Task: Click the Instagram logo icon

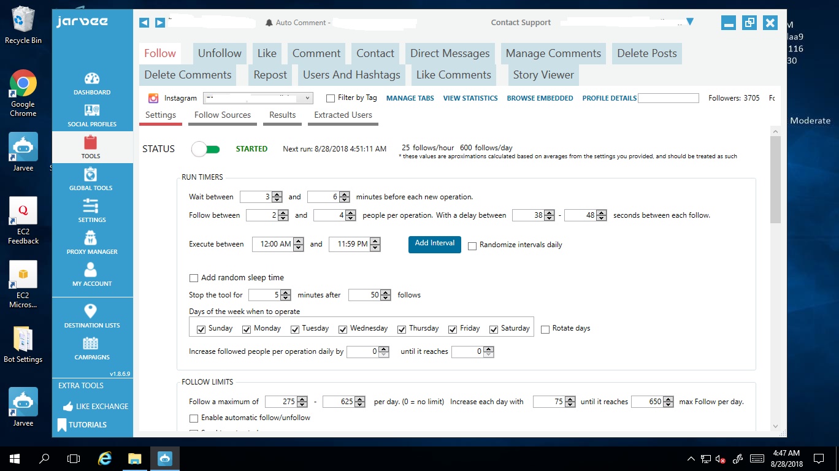Action: [x=154, y=98]
